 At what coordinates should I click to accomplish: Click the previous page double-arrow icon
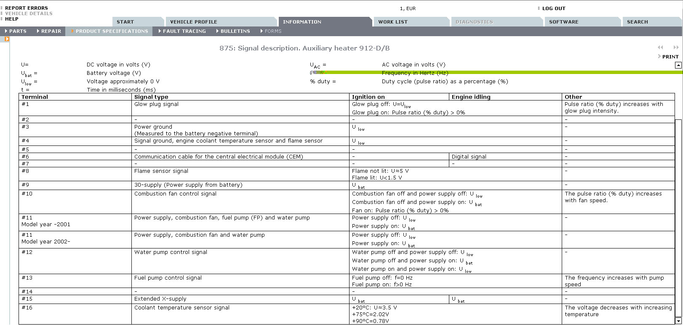pos(660,48)
